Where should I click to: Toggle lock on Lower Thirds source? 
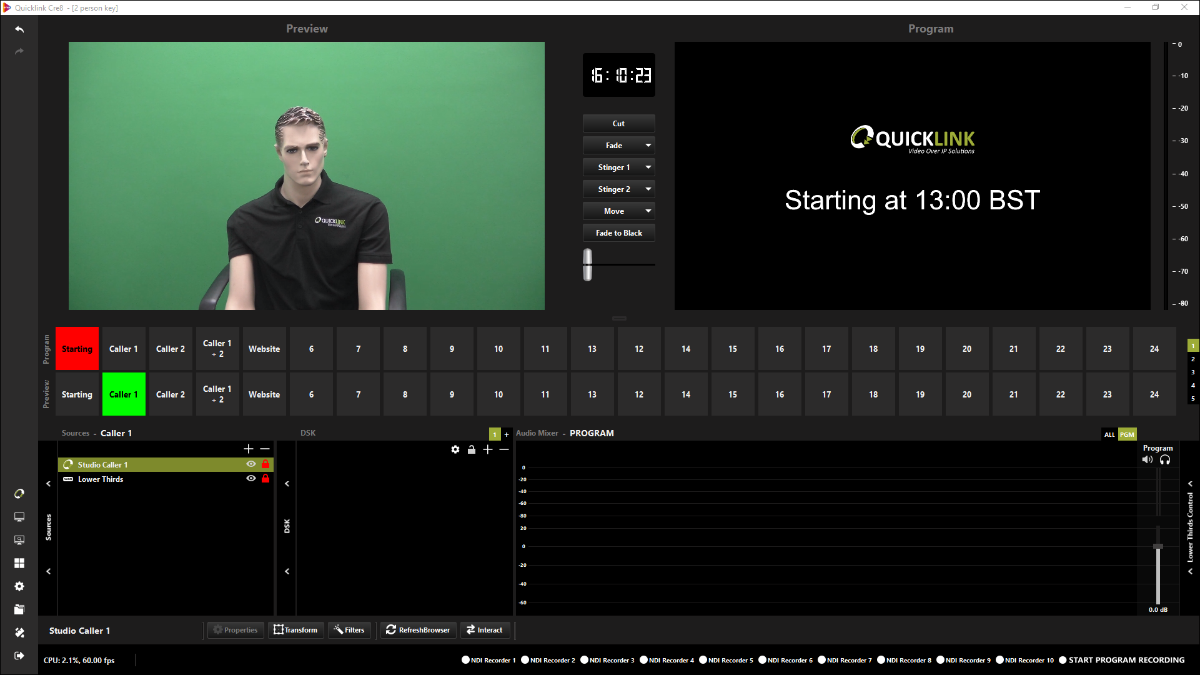click(x=265, y=479)
